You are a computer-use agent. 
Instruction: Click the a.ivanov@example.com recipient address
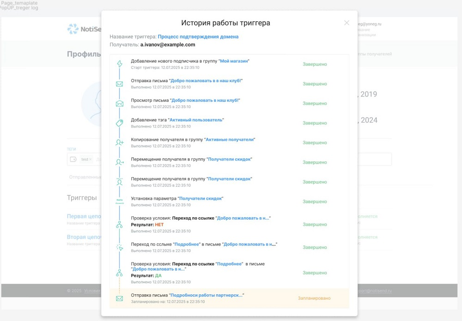click(168, 45)
